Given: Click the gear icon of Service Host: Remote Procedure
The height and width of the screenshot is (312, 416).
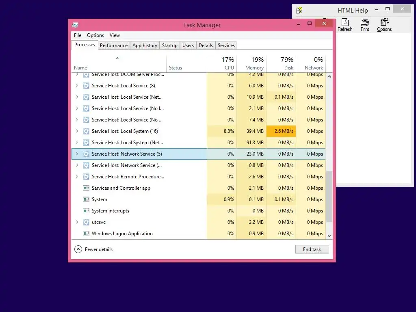Looking at the screenshot, I should click(86, 177).
